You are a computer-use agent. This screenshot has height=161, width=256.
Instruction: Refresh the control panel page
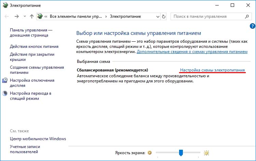pos(164,16)
